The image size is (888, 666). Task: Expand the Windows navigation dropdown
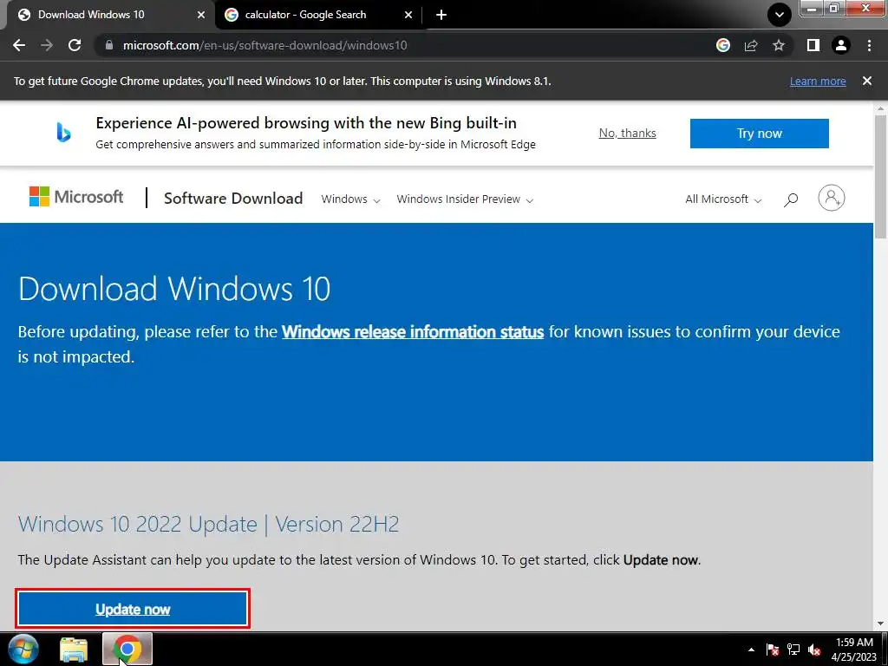coord(350,199)
